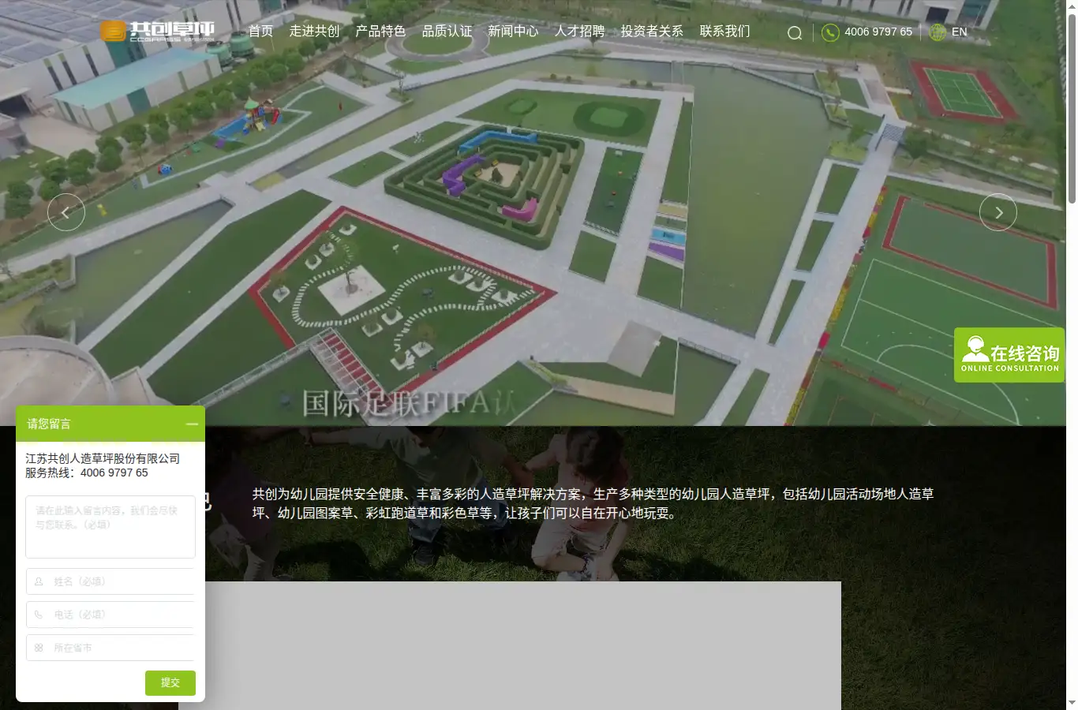Open 新闻中心 menu item
Screen dimensions: 1078x710
[x=513, y=32]
